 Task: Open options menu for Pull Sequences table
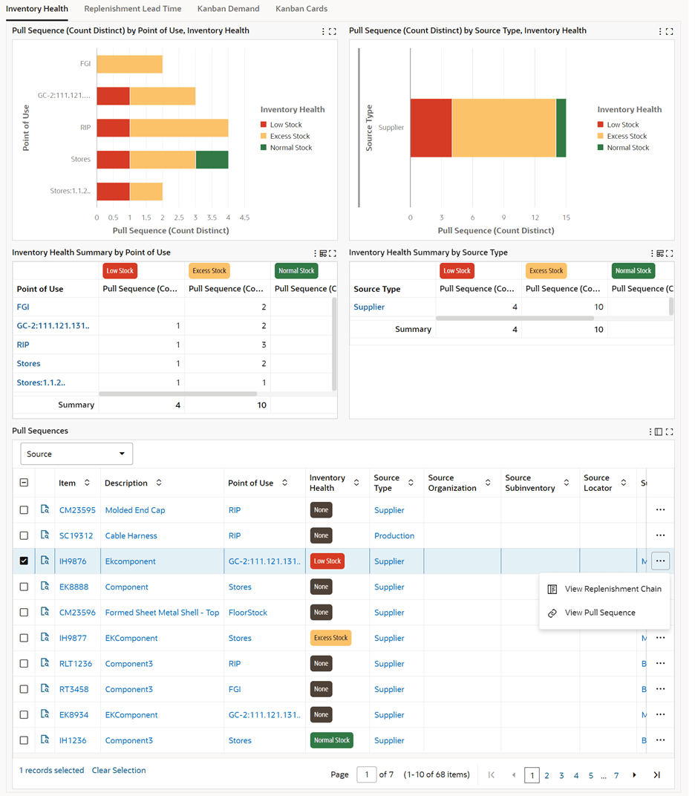pos(650,431)
